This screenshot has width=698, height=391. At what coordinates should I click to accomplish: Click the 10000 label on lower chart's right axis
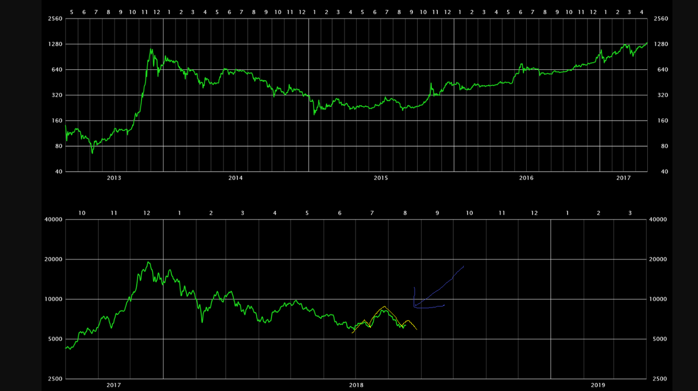pyautogui.click(x=659, y=299)
